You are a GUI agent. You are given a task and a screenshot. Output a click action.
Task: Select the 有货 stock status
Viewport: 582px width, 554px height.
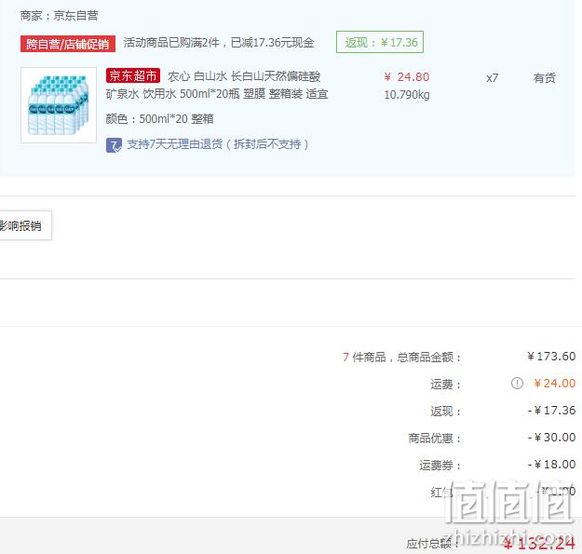(x=544, y=78)
